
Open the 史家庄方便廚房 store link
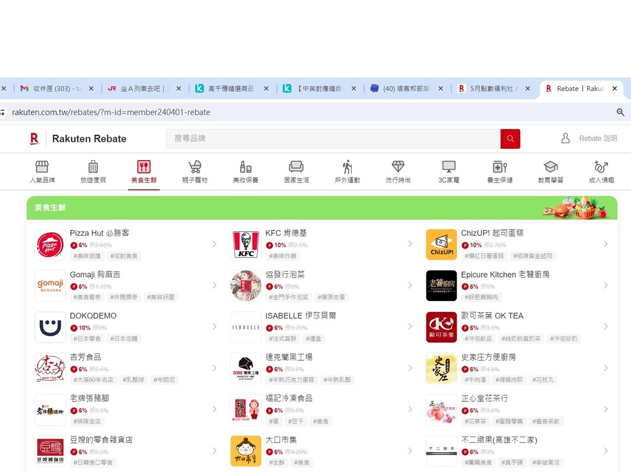489,357
